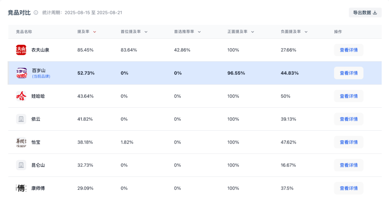
Task: Click the 1.82% first-mention cell
Action: coord(127,143)
